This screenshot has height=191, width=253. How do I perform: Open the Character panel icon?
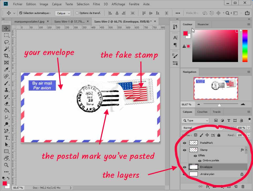coord(175,38)
